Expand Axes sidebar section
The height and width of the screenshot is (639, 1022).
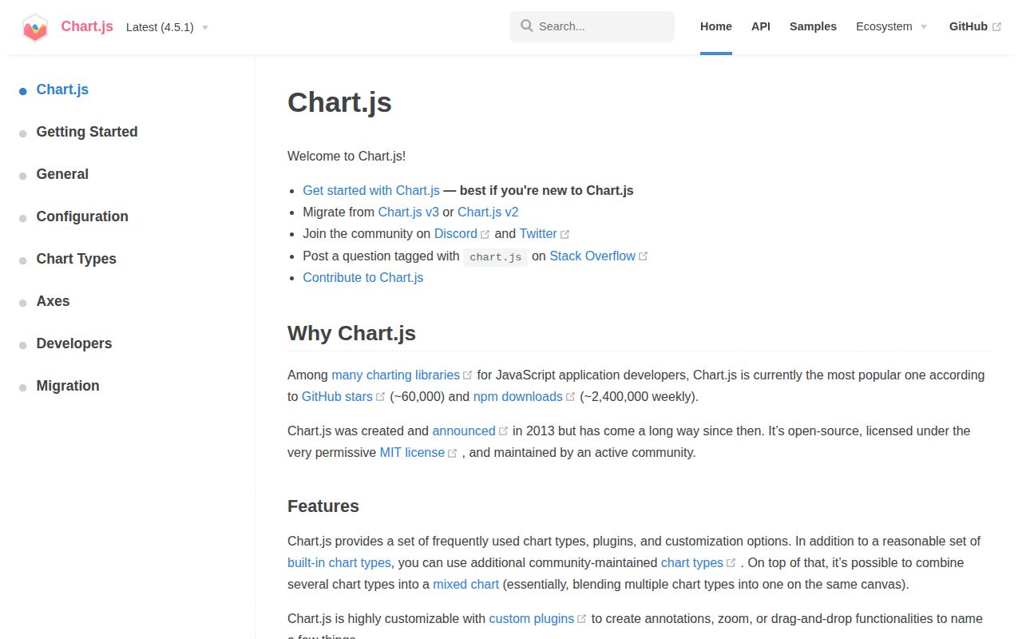point(53,301)
